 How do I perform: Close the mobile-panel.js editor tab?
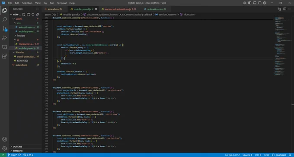click(x=96, y=9)
